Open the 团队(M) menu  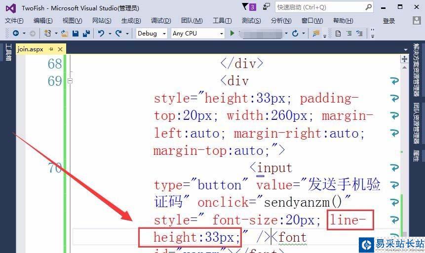pyautogui.click(x=192, y=21)
